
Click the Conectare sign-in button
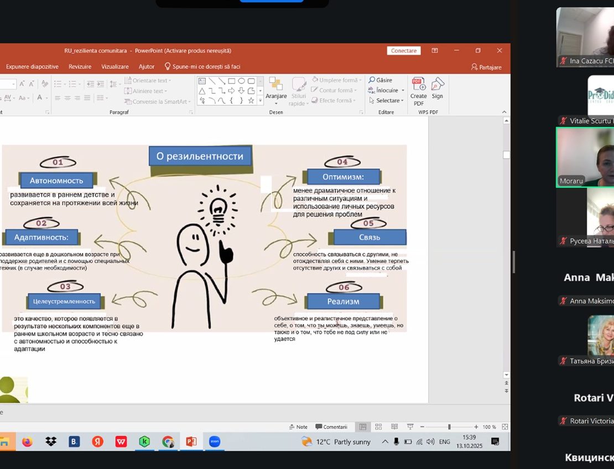[404, 51]
